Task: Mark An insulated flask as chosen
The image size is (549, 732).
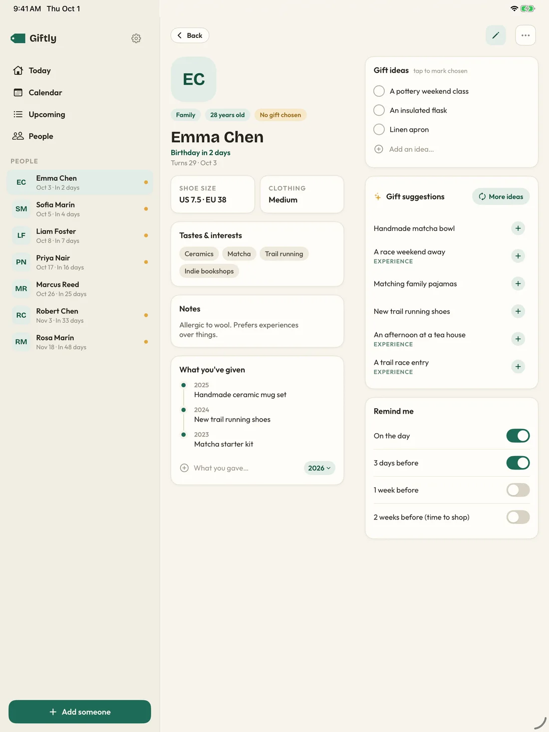Action: 379,110
